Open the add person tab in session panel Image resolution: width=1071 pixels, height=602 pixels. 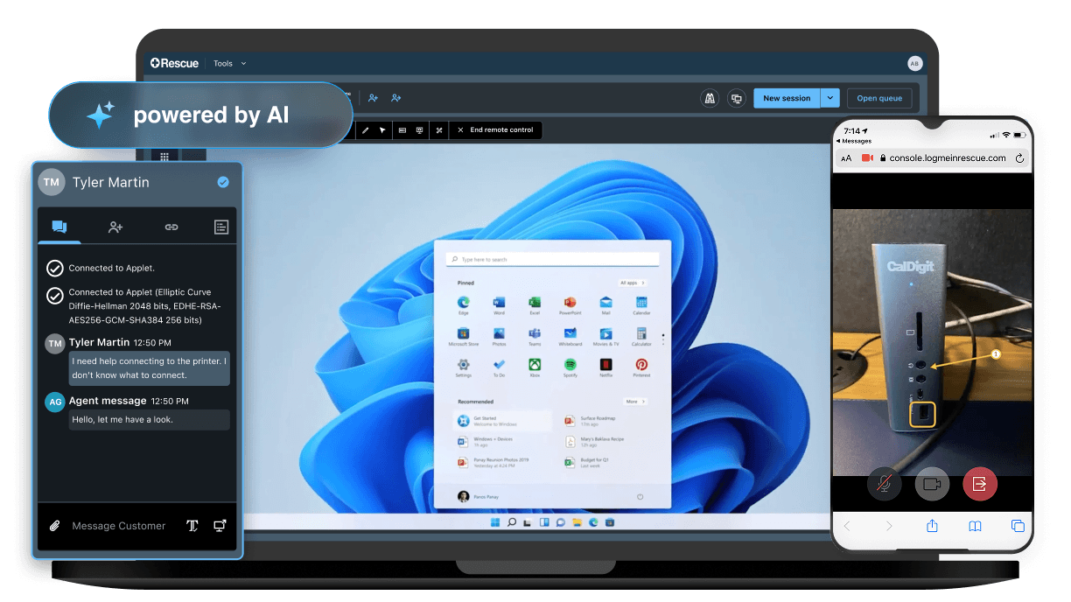[x=115, y=227]
